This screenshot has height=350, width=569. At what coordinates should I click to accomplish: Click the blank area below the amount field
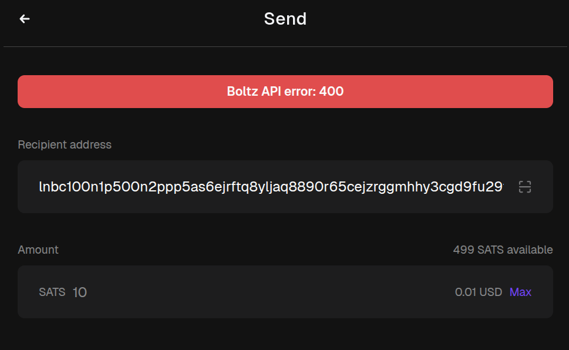coord(285,335)
